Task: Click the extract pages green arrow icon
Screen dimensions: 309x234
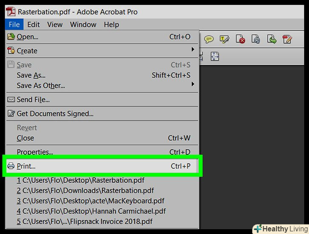Action: coord(272,39)
